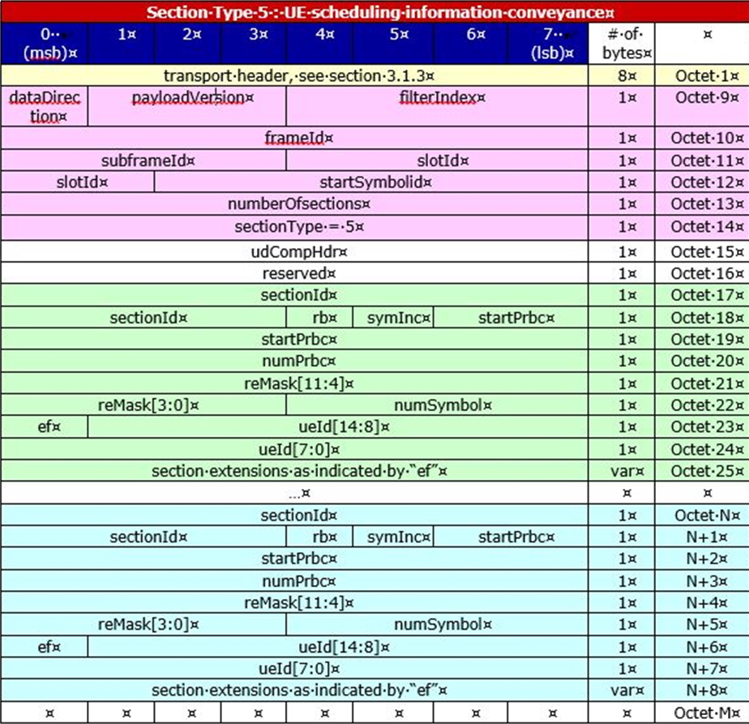Click the frameId field cell
Screen dimensions: 749x724
[295, 139]
